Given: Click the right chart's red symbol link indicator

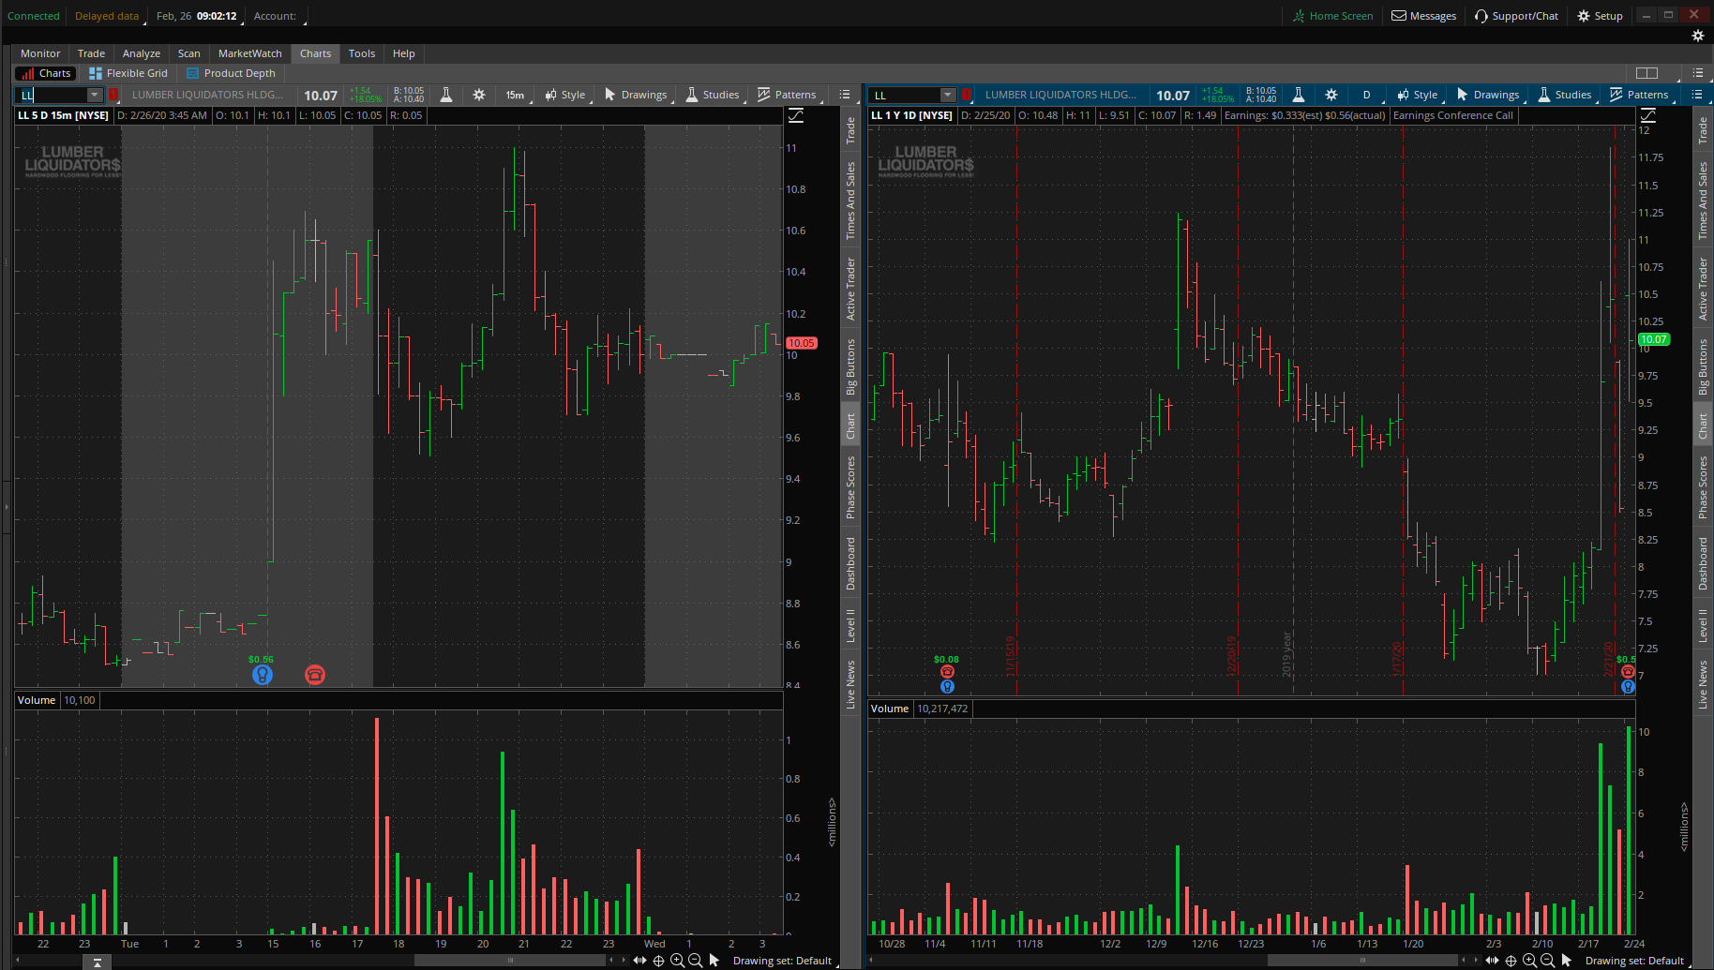Looking at the screenshot, I should click(x=966, y=95).
